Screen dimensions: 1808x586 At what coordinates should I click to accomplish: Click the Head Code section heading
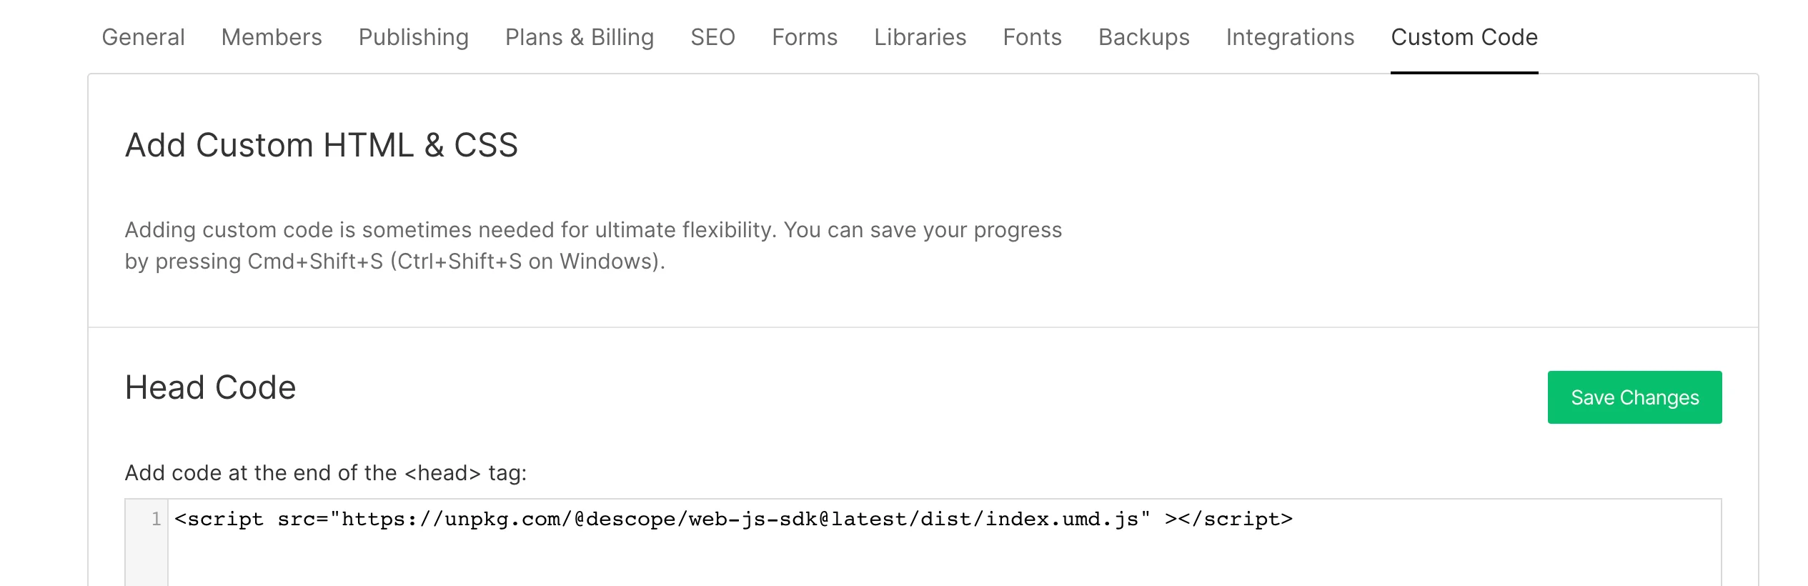pyautogui.click(x=209, y=387)
